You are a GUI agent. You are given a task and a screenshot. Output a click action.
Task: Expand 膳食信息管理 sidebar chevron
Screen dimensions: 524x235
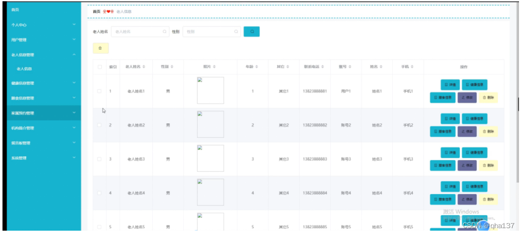click(x=74, y=98)
